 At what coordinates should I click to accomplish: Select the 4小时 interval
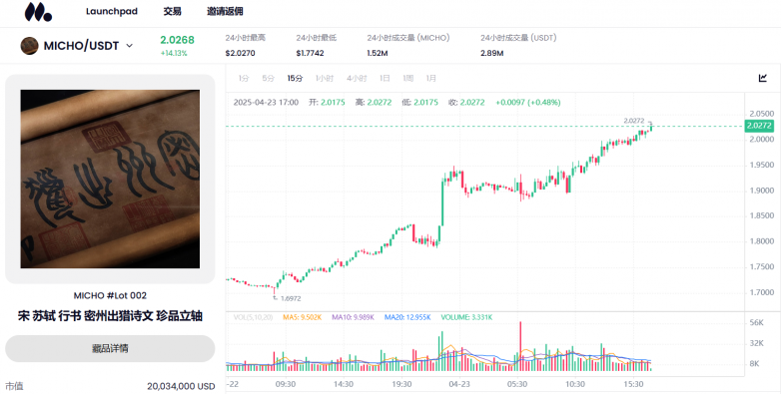[x=357, y=78]
